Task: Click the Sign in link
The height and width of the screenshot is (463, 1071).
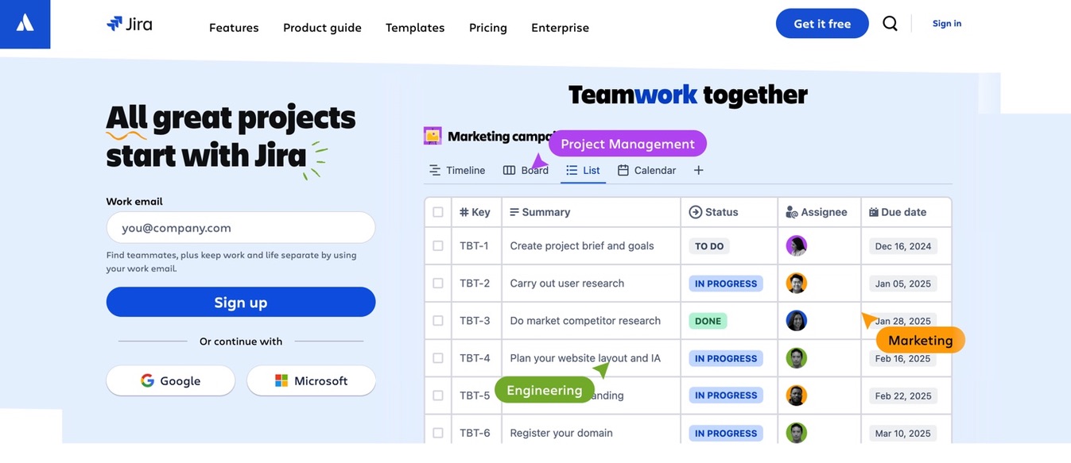Action: (946, 23)
